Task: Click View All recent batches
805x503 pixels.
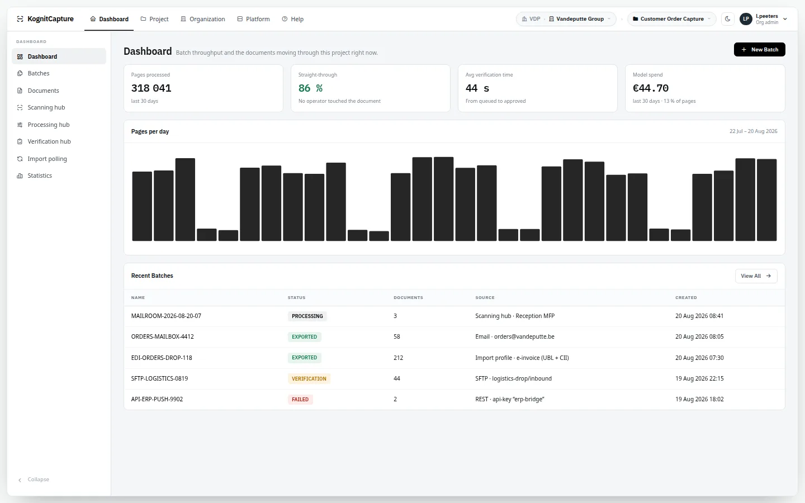Action: tap(756, 276)
